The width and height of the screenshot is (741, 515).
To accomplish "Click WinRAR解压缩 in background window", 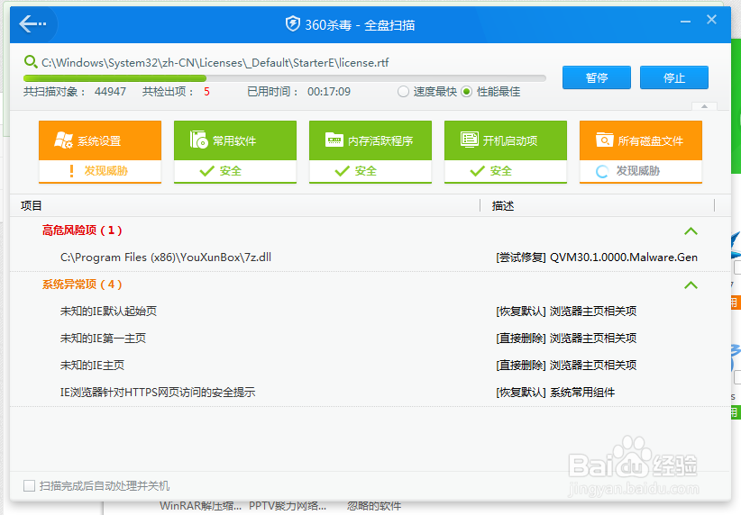I will point(200,506).
